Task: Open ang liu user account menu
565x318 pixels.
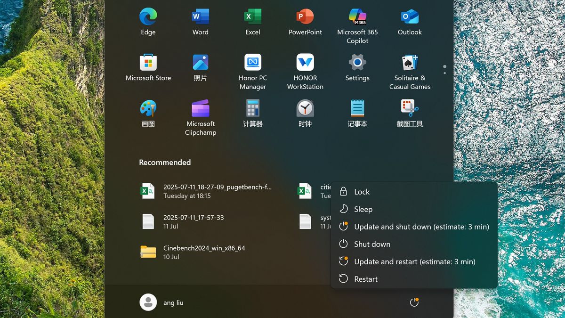Action: point(162,302)
